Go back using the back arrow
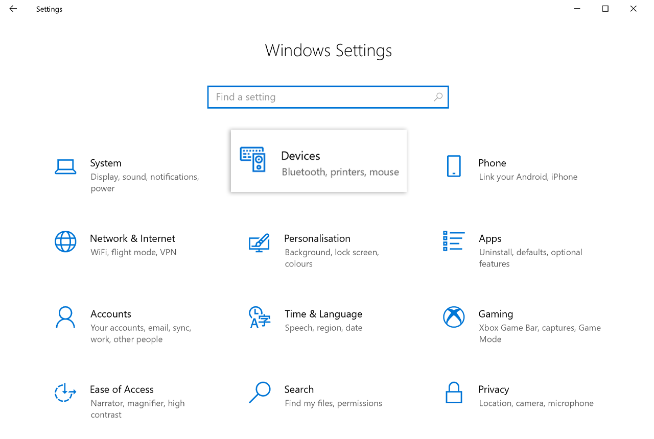654x439 pixels. point(13,9)
